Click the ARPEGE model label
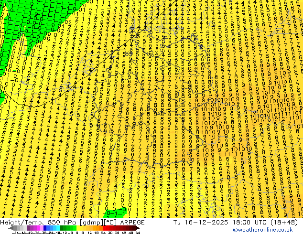303x234 pixels. (x=132, y=223)
